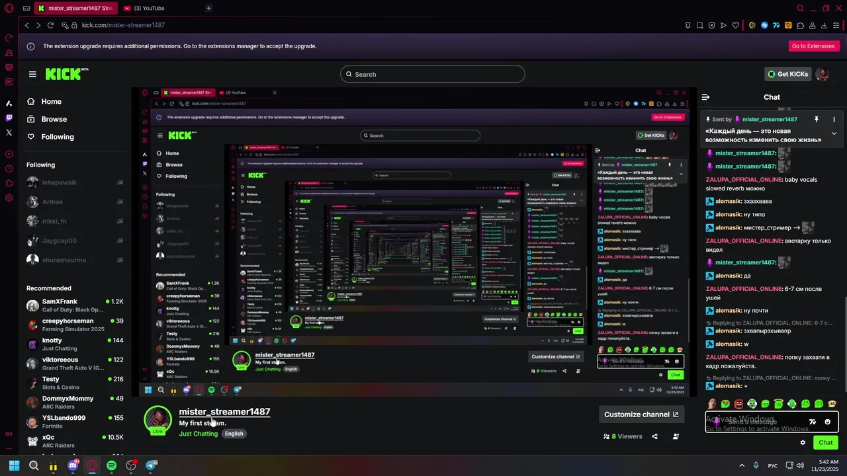Click the profile avatar next to Get KICKs

[823, 74]
